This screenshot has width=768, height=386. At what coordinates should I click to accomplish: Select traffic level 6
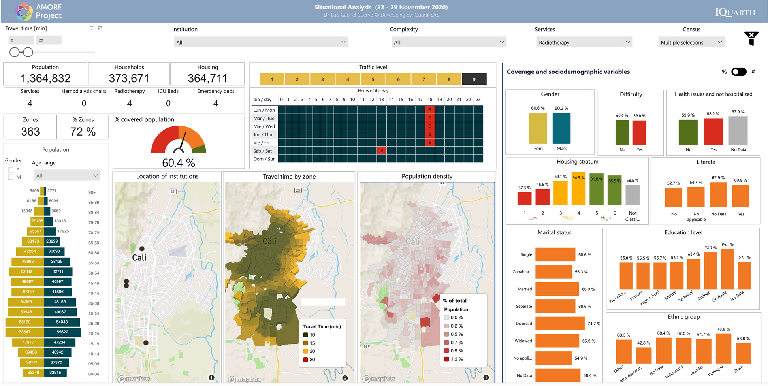pos(398,79)
